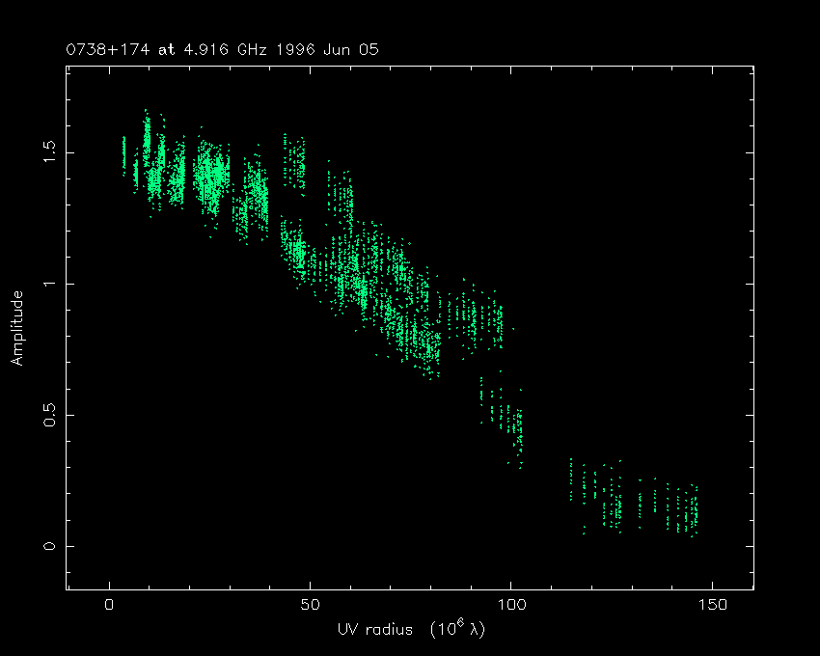Viewport: 820px width, 656px height.
Task: Click the y-axis tick label "0.5"
Action: tap(51, 415)
